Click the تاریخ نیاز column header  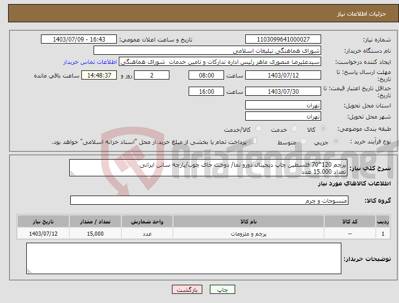tap(43, 221)
